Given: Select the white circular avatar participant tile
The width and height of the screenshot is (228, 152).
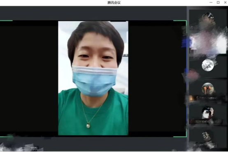Looking at the screenshot, I should 208,65.
